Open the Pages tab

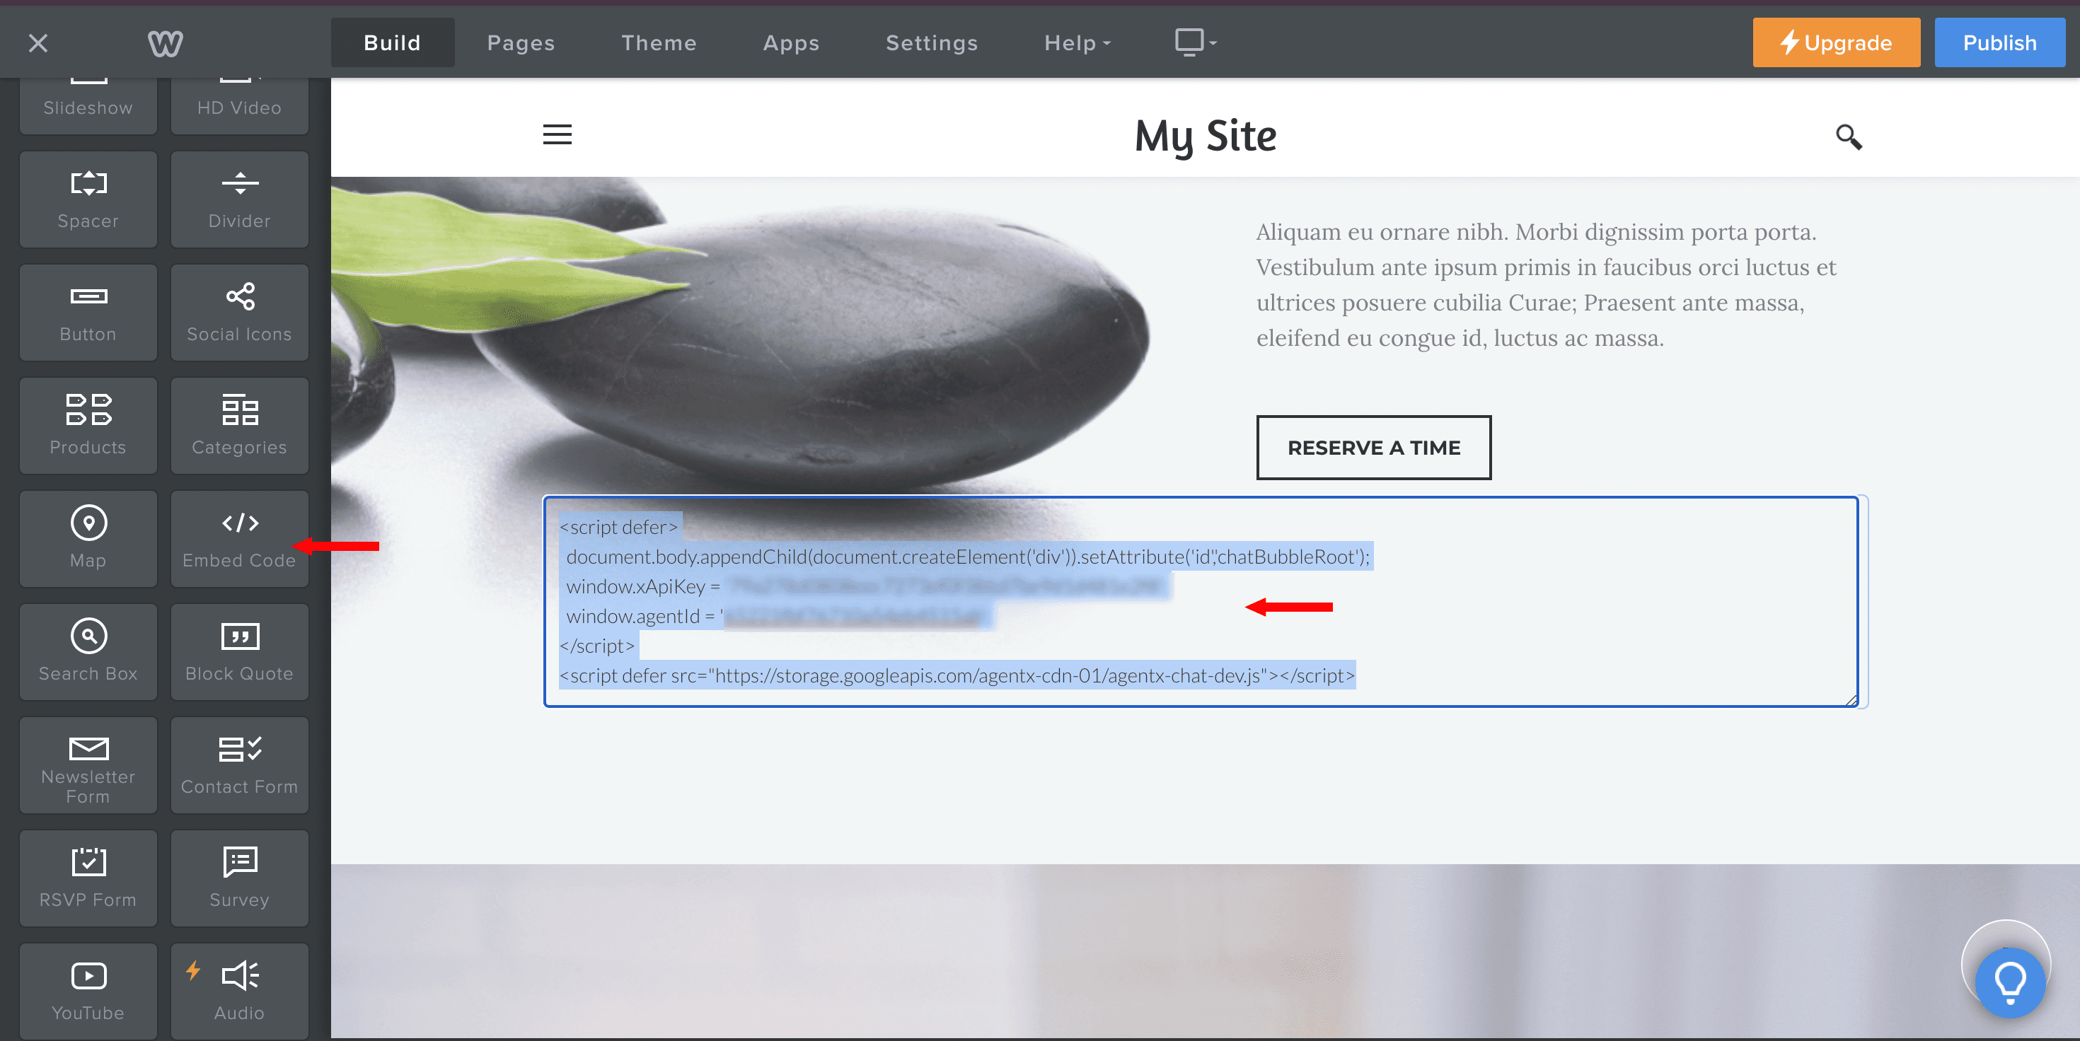tap(521, 42)
